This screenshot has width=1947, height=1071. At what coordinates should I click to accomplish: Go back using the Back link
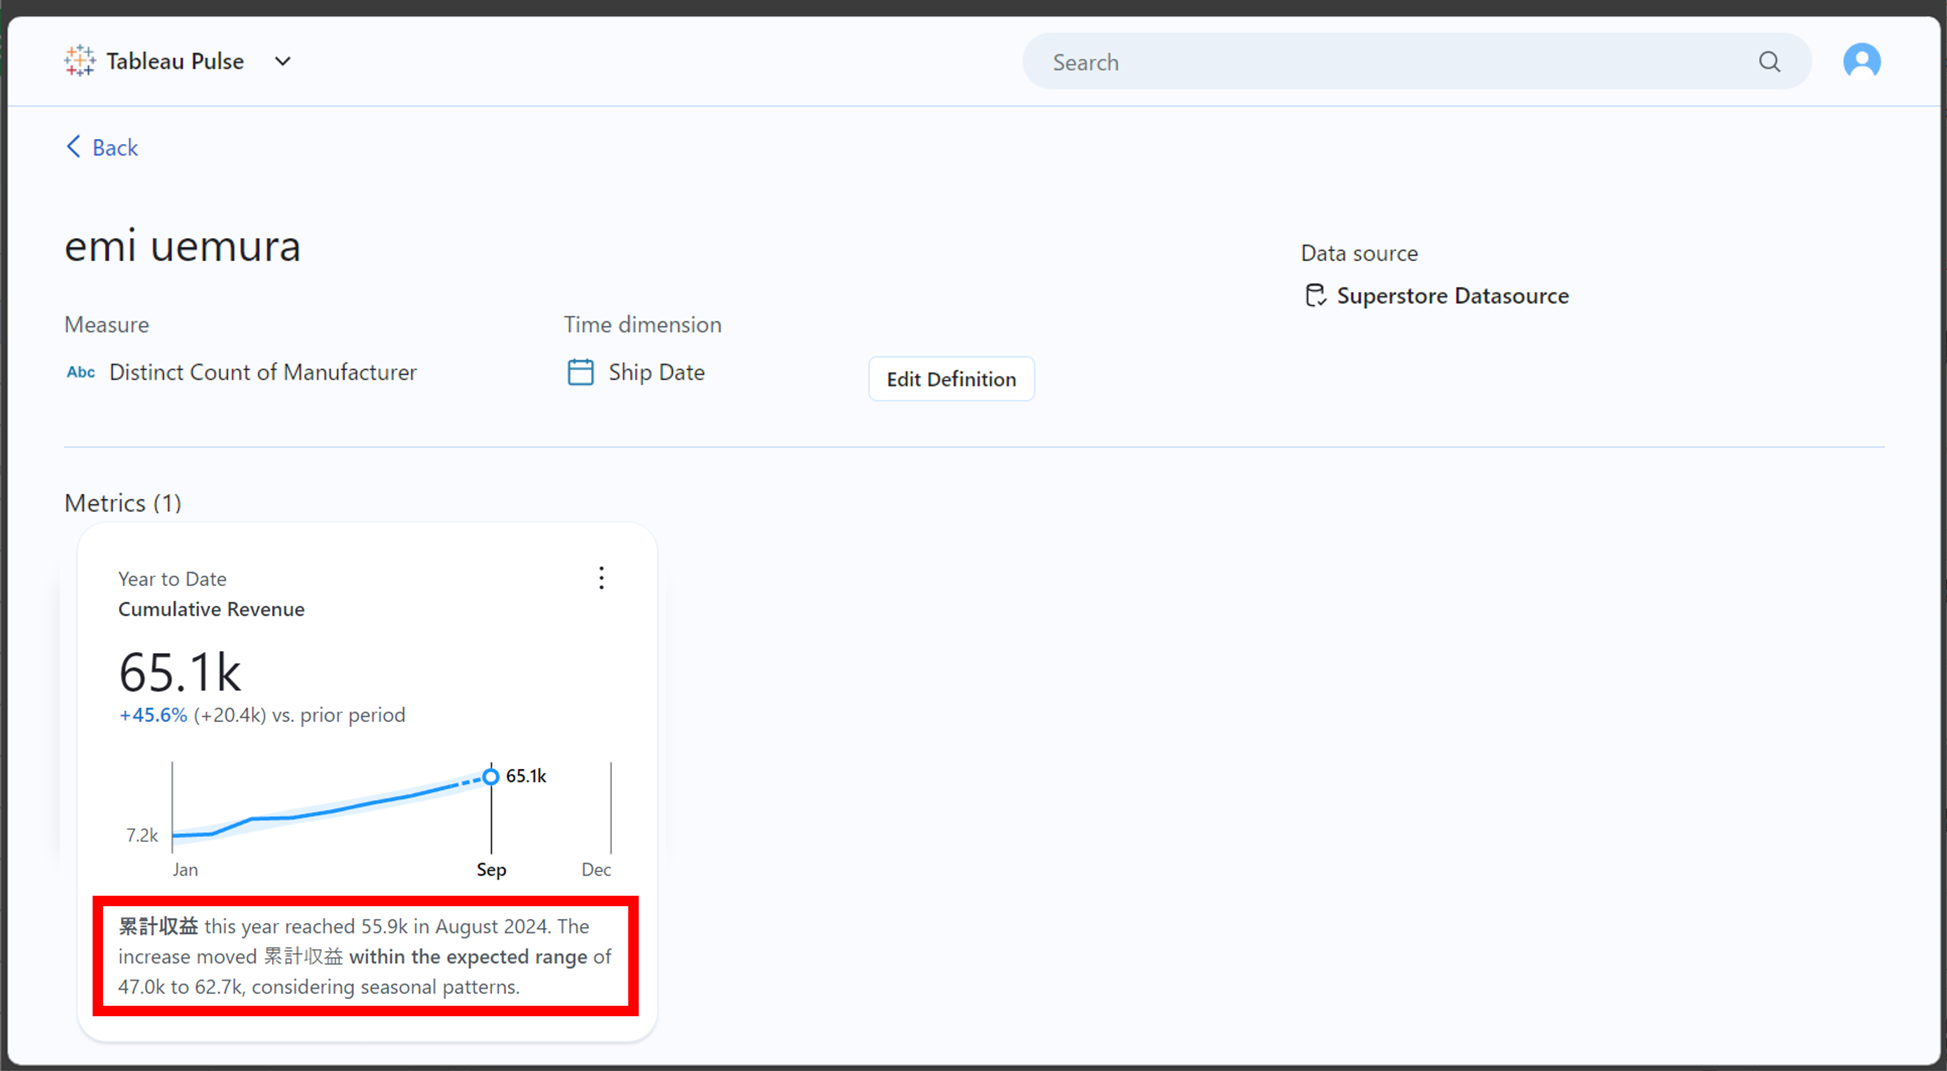tap(102, 146)
